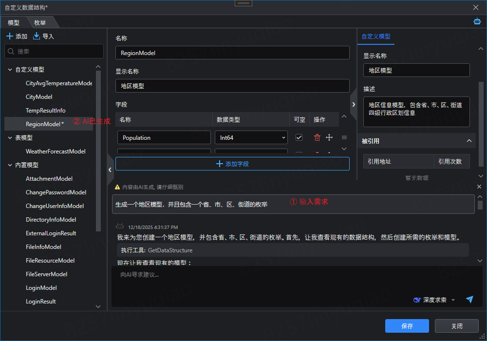The width and height of the screenshot is (487, 341).
Task: Close the AI chat panel
Action: [479, 187]
